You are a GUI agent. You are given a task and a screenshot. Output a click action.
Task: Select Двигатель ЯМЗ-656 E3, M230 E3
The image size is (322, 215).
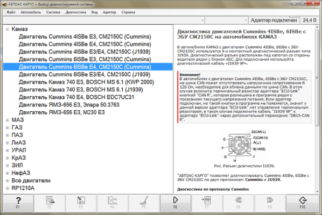(62, 112)
